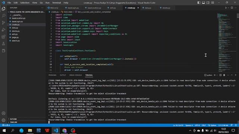This screenshot has height=134, width=239.
Task: Maximize the terminal panel size
Action: tap(232, 75)
